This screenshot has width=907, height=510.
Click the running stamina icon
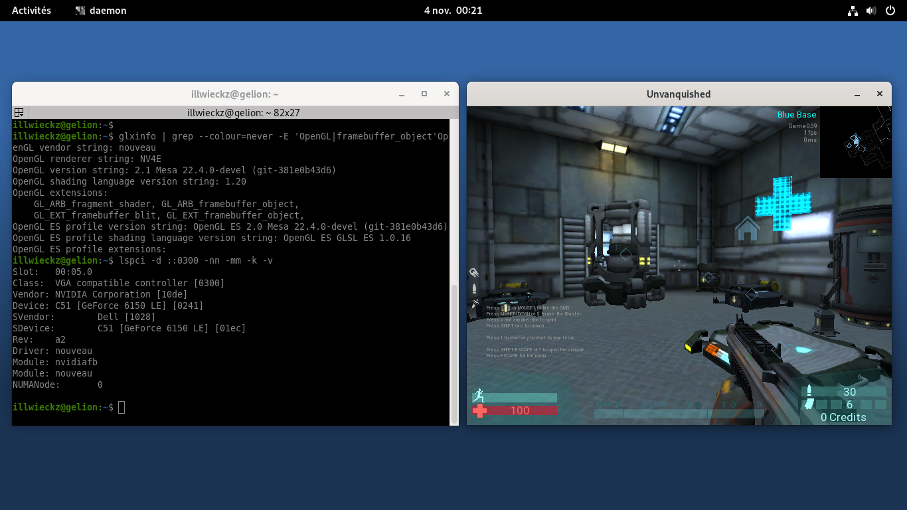click(478, 396)
